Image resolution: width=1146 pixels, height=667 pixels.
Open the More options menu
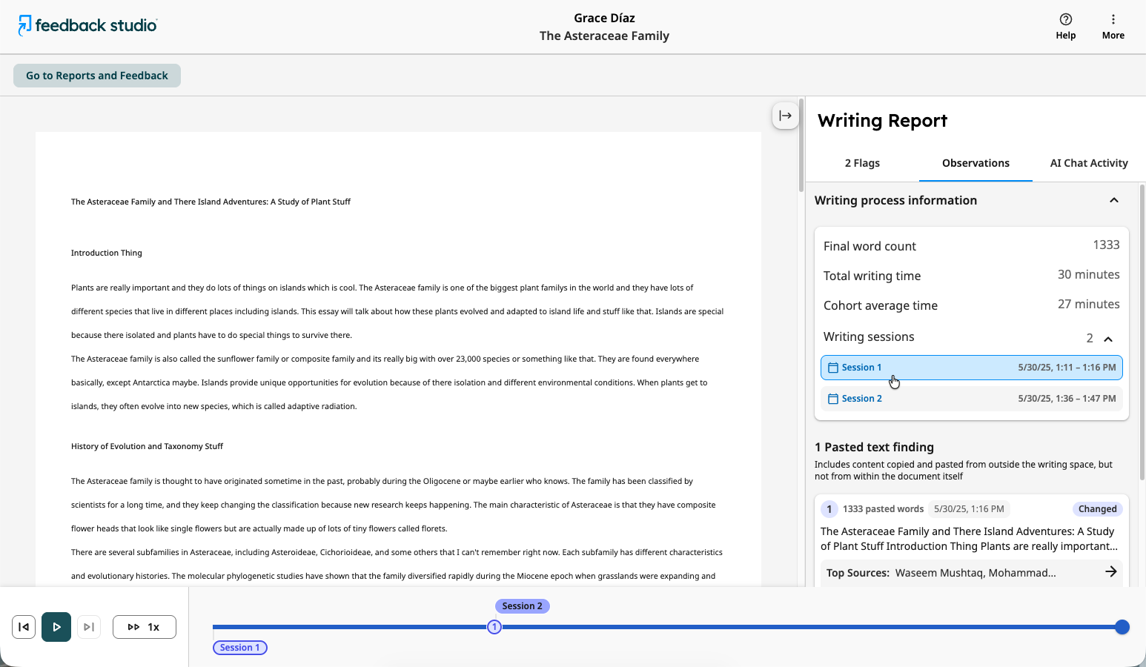1113,26
